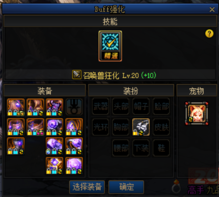This screenshot has height=197, width=219.
Task: Click the empty 鞋 avatar slot
Action: (x=161, y=148)
